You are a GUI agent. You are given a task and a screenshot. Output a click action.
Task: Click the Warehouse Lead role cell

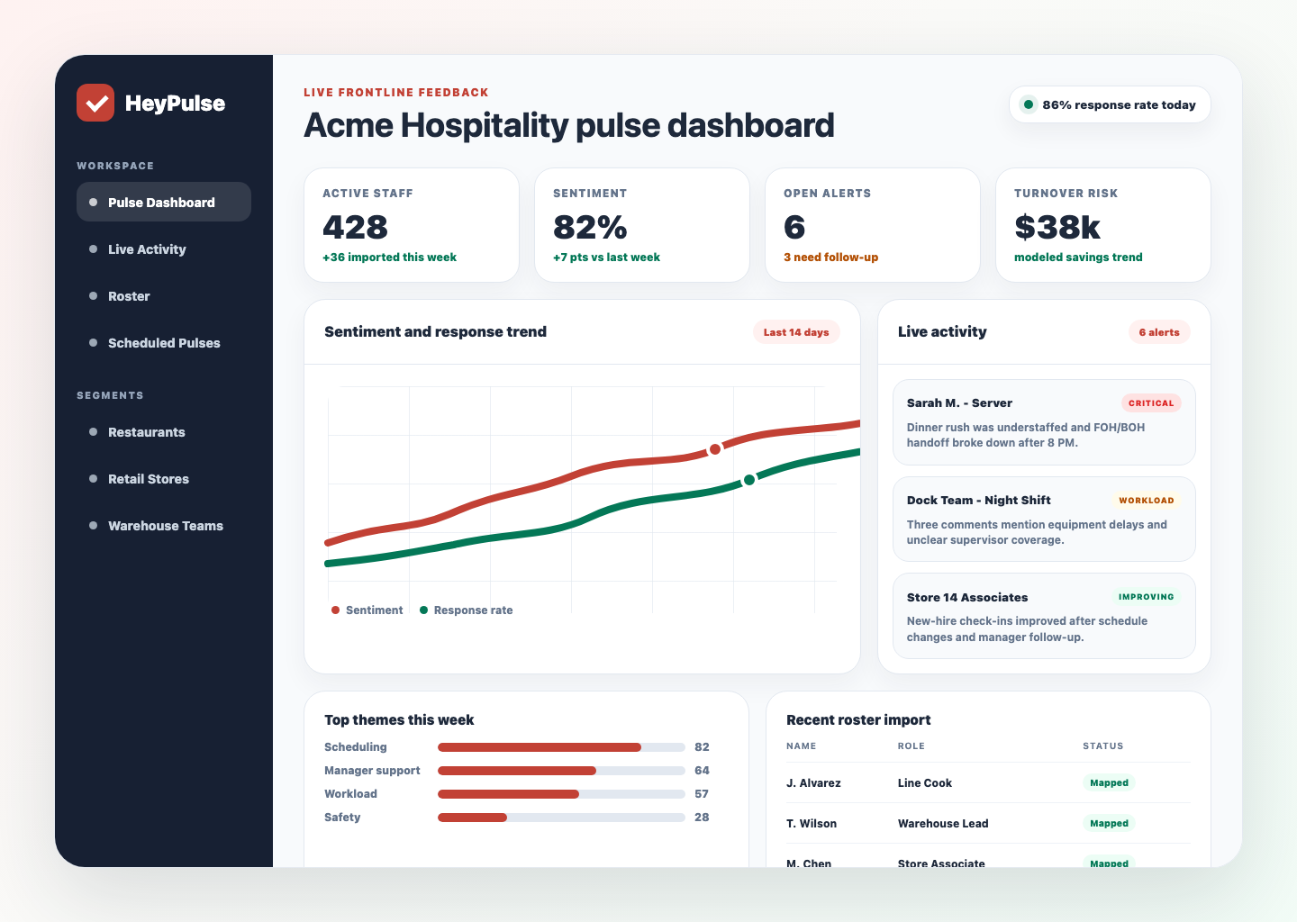coord(943,824)
